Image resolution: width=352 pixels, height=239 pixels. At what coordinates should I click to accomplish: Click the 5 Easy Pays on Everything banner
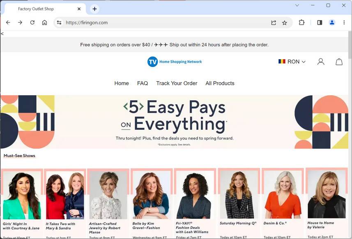[x=174, y=122]
